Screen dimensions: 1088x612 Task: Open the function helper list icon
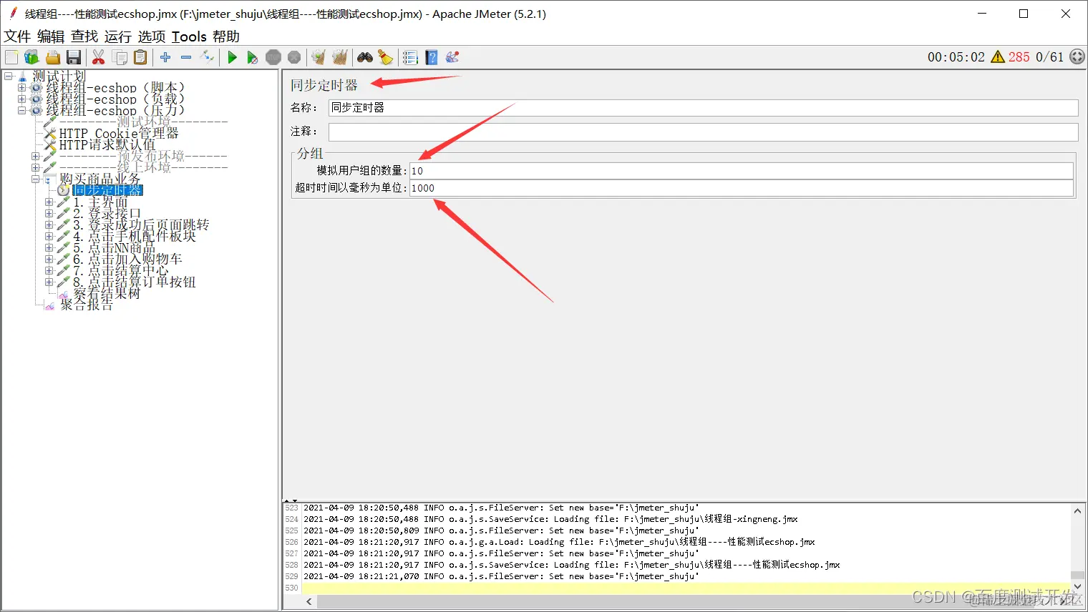(410, 57)
